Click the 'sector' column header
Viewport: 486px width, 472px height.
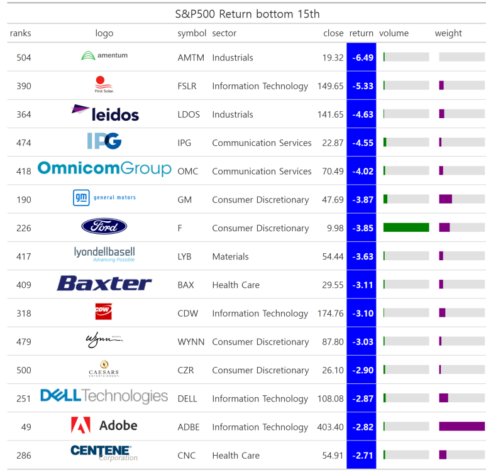[224, 33]
